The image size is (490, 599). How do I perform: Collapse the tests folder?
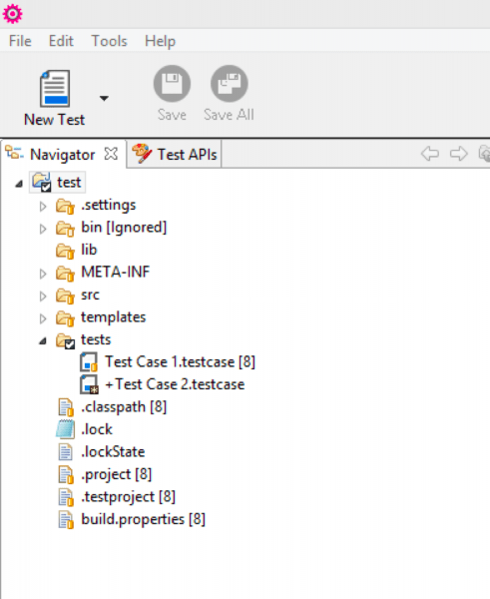[x=43, y=340]
